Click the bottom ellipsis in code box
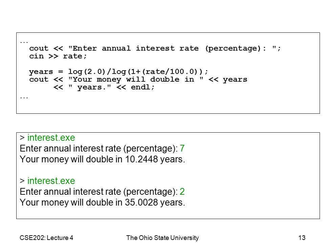The width and height of the screenshot is (325, 243). [24, 98]
